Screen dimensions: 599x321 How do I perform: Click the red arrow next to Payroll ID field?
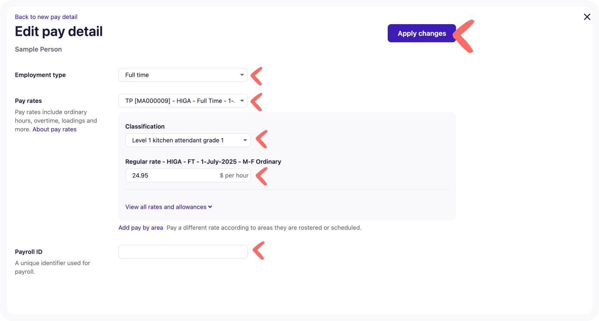258,251
